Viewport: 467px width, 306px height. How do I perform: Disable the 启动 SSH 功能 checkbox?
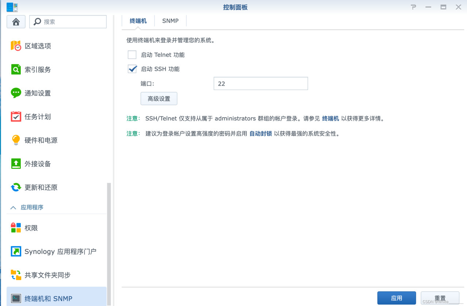(132, 69)
